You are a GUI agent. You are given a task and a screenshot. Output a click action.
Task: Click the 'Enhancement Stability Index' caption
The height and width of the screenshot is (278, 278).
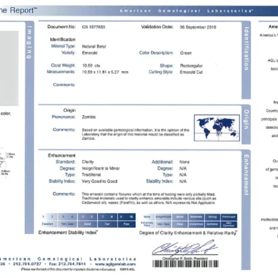pos(68,233)
